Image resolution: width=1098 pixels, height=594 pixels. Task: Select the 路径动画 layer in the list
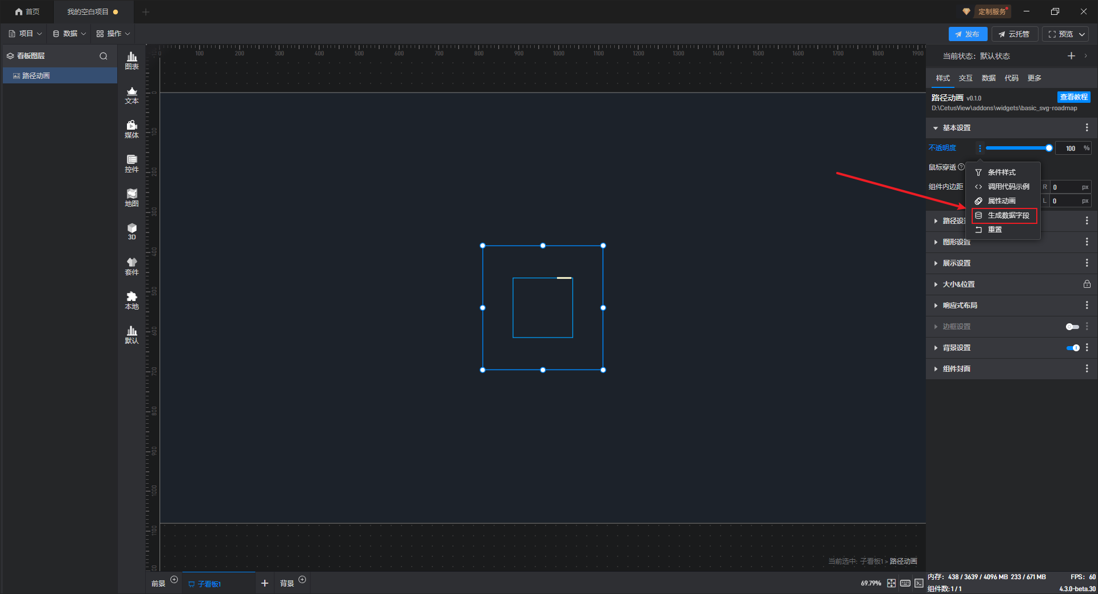tap(60, 75)
